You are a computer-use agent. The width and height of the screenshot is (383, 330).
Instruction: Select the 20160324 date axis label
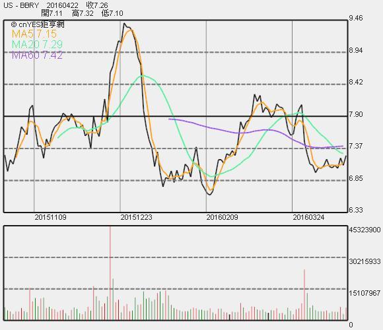[308, 217]
